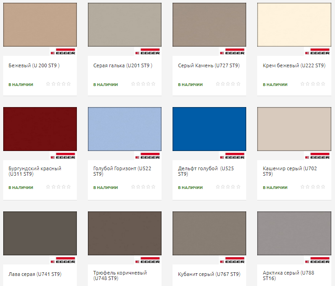
Task: Choose the Дельфт голубой blue swatch
Action: point(209,129)
